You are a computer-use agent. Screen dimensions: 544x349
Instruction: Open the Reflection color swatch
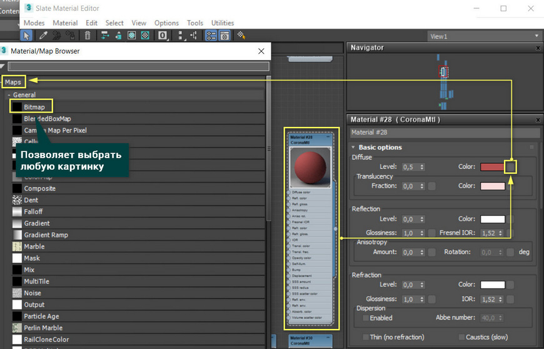point(493,220)
